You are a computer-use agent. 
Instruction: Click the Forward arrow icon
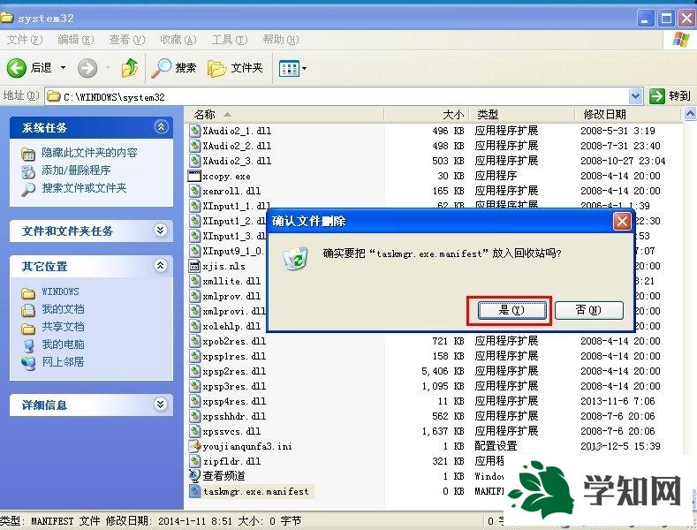click(x=87, y=68)
